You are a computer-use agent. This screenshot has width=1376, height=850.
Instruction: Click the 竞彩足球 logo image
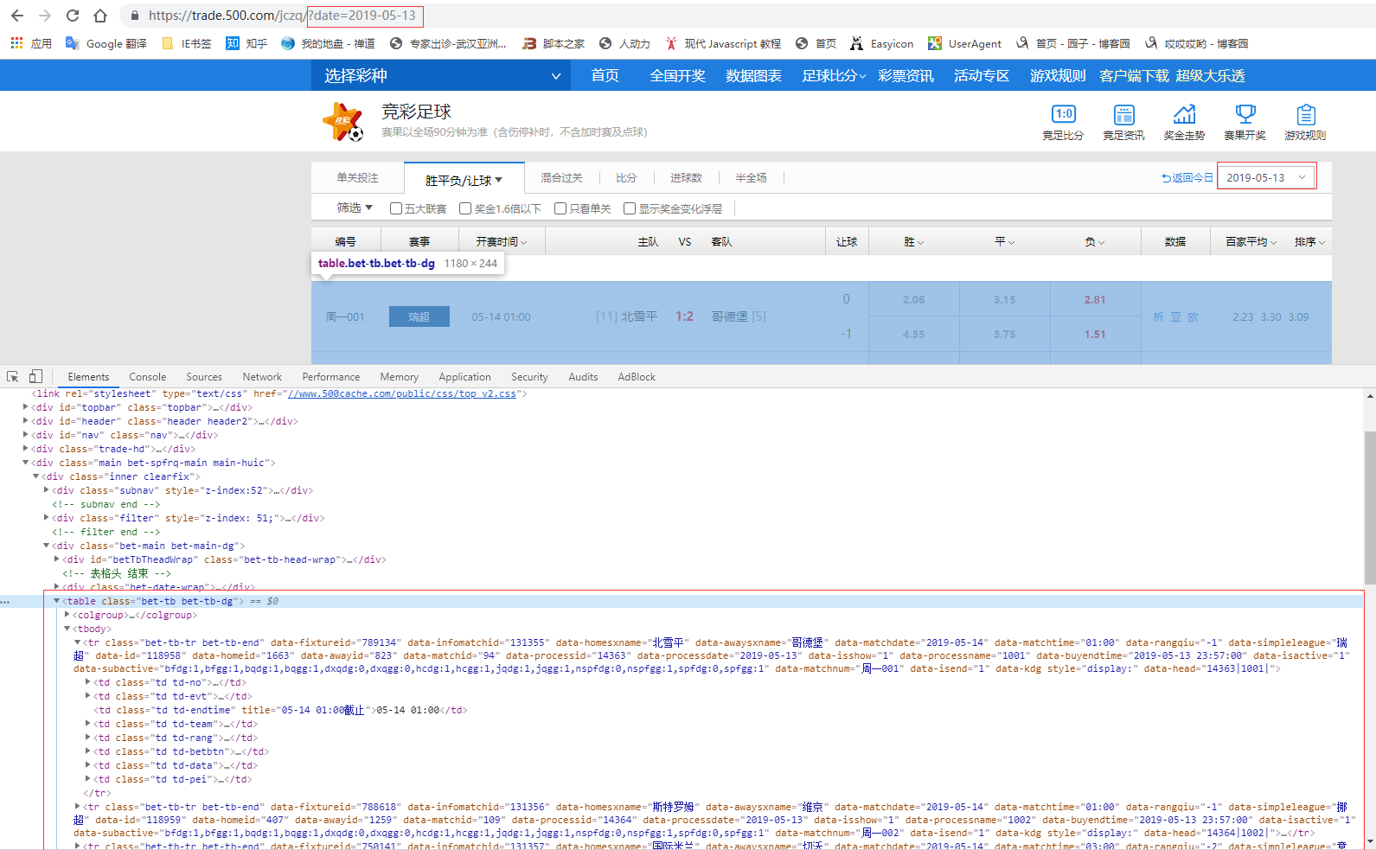point(343,121)
